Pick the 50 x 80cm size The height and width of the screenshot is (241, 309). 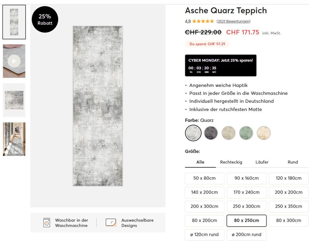coord(204,178)
